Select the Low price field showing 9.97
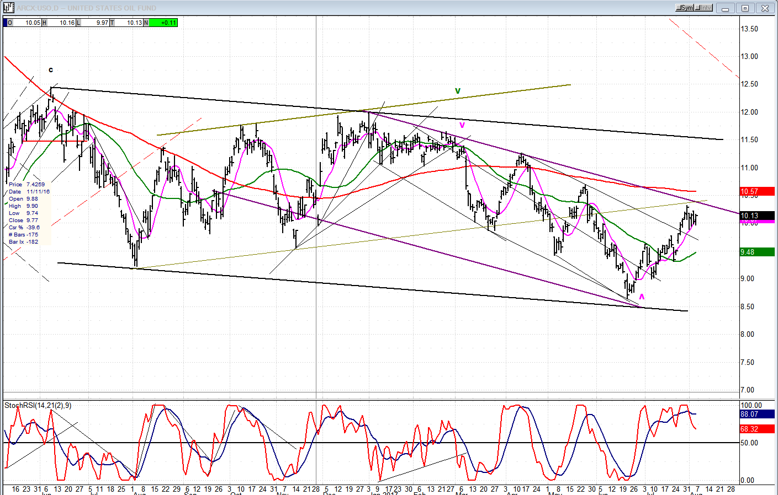 (96, 23)
